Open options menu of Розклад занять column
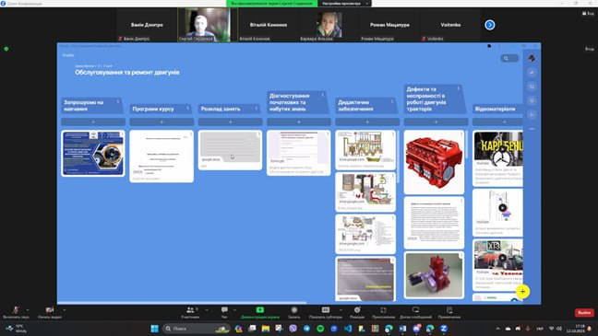This screenshot has width=598, height=336. tap(257, 109)
